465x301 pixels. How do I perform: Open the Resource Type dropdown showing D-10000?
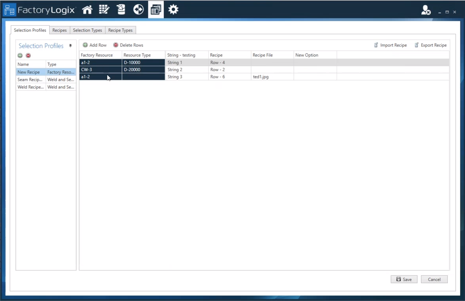coord(143,62)
